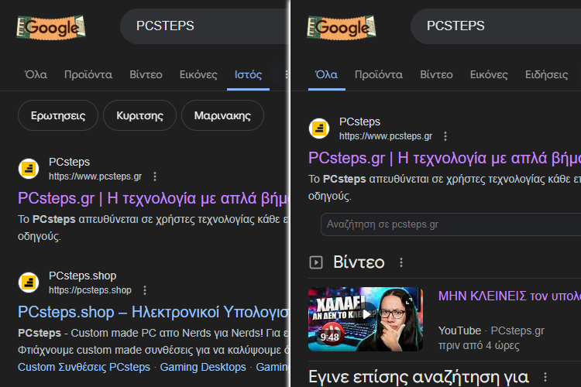Image resolution: width=581 pixels, height=387 pixels.
Task: Open three-dot menu beside https://www.pcsteps.gr in left window
Action: click(x=155, y=176)
